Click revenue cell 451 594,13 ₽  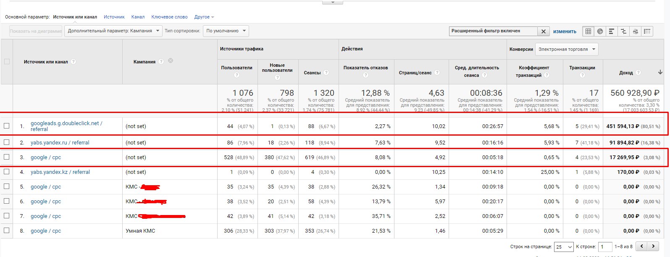click(623, 126)
